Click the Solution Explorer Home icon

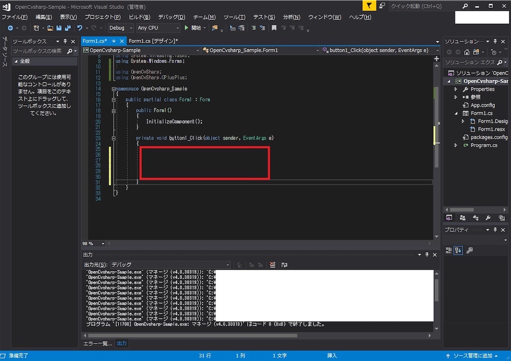tap(467, 52)
